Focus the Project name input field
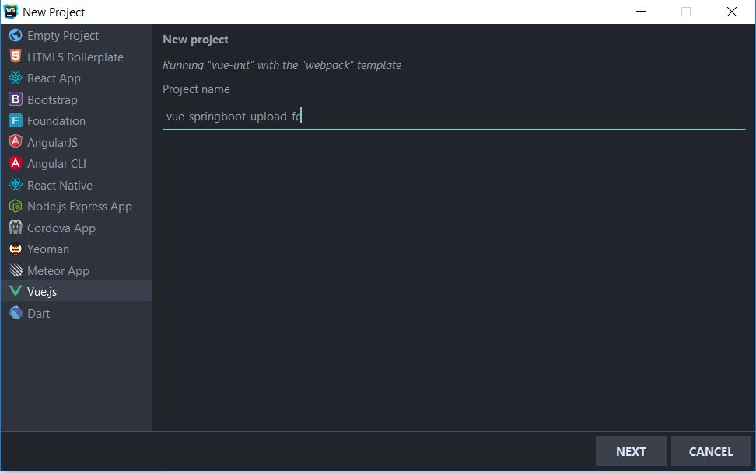This screenshot has height=473, width=756. pyautogui.click(x=454, y=117)
